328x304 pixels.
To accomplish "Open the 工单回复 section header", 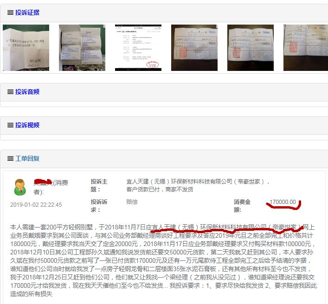I will pos(27,158).
